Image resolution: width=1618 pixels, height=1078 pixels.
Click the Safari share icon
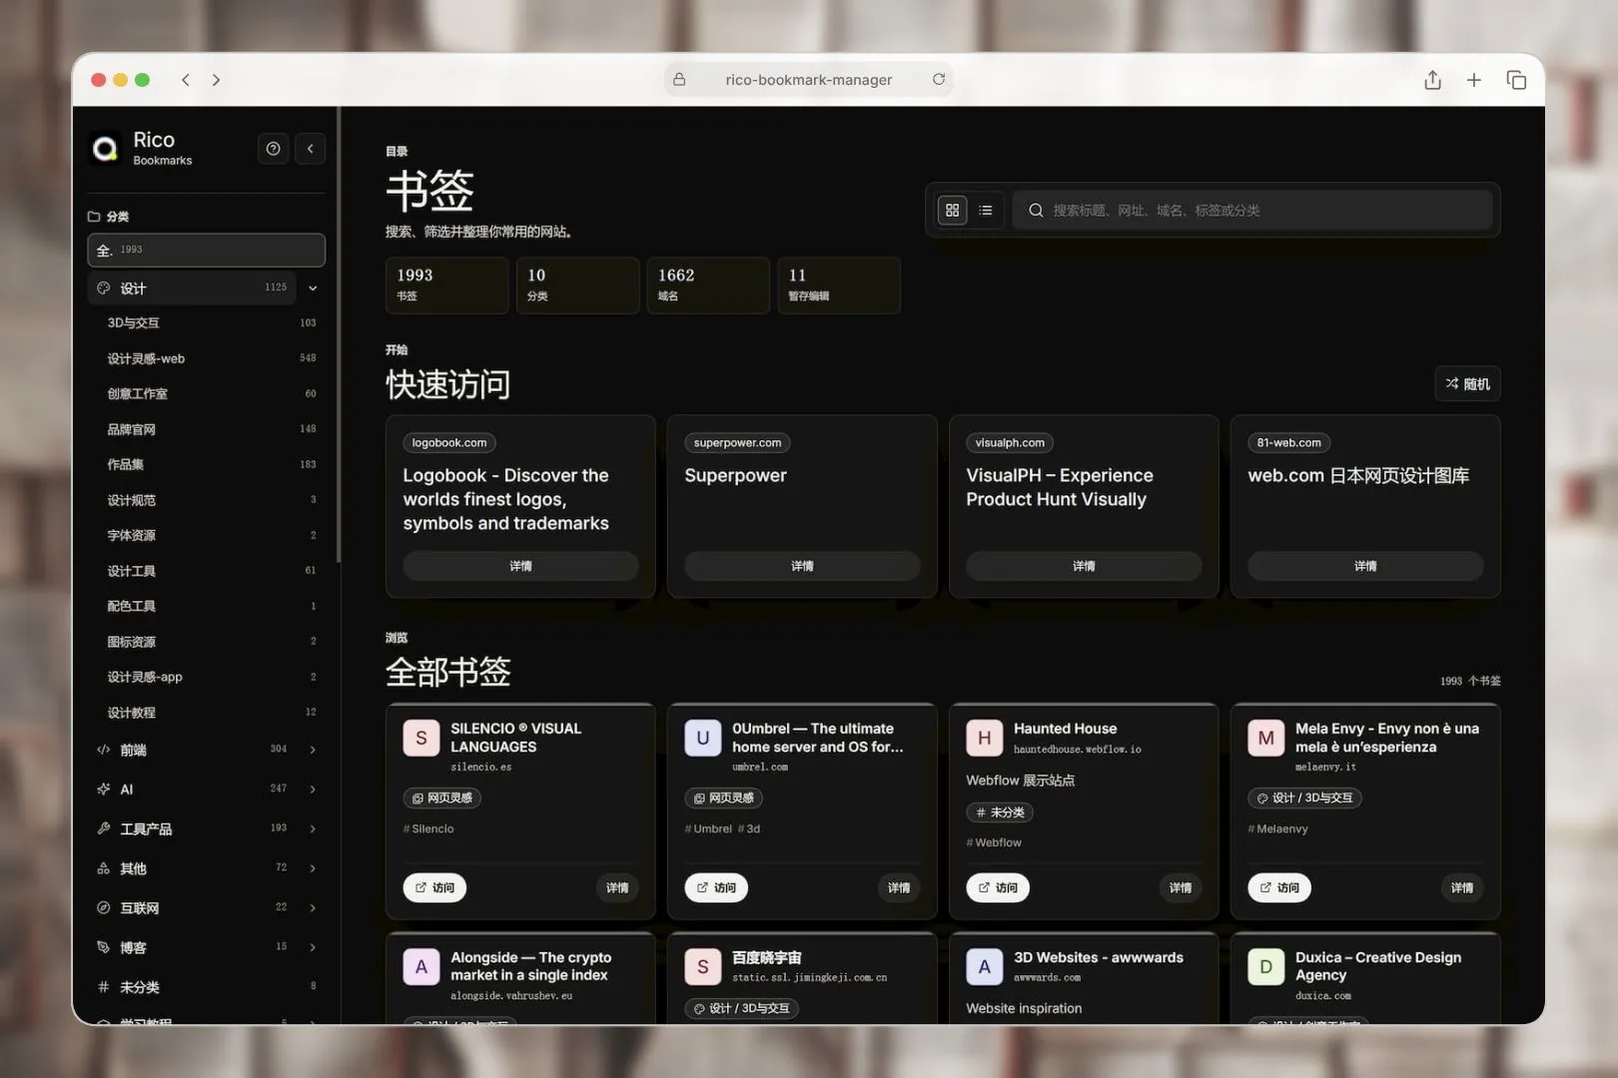pyautogui.click(x=1432, y=80)
